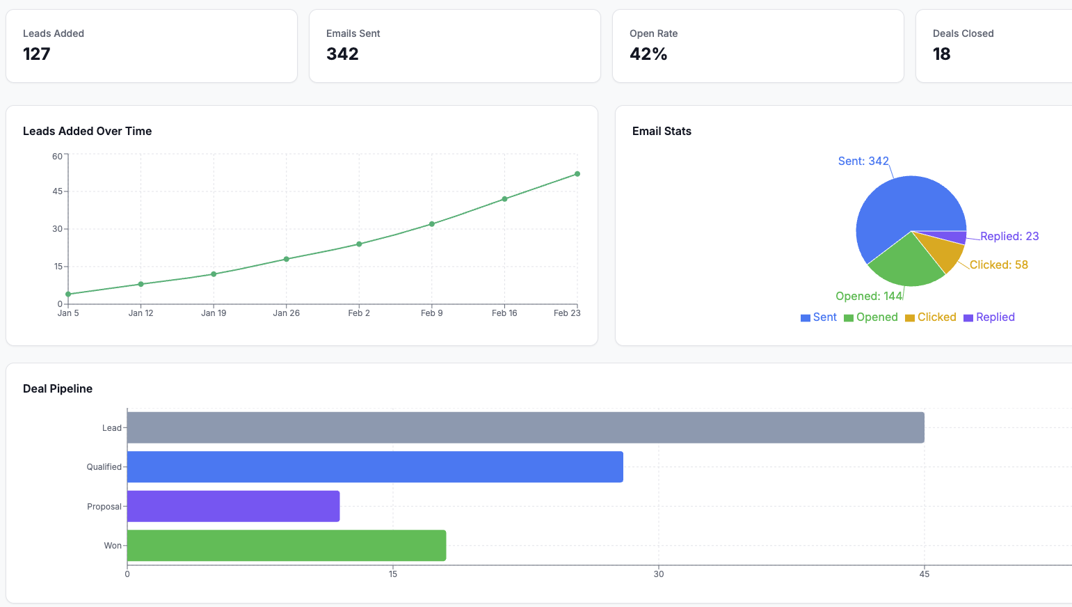Click the purple Replied legend swatch
This screenshot has height=607, width=1072.
(968, 318)
